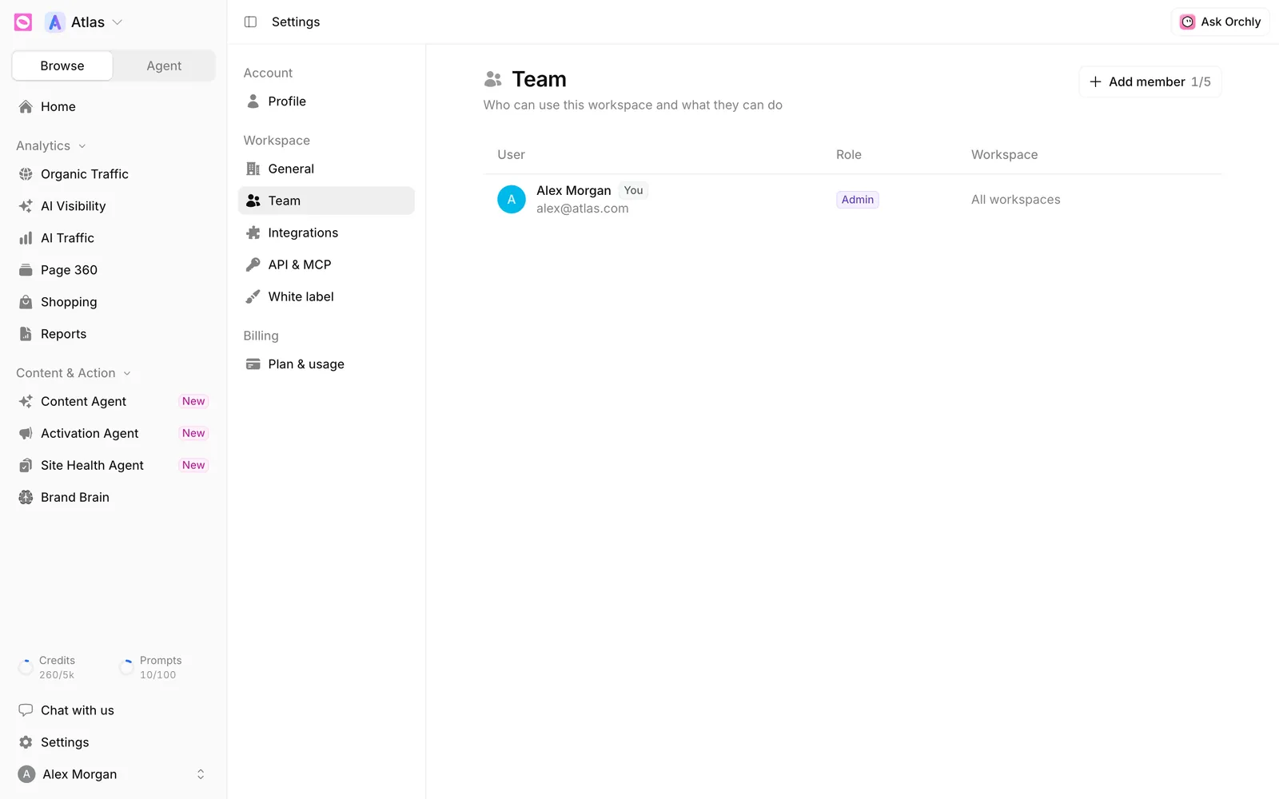Open Alex Morgan account menu at bottom

click(x=114, y=774)
